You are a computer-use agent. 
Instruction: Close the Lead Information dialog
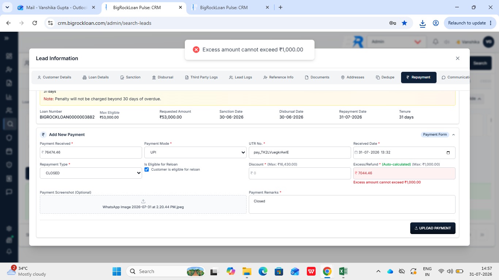(458, 58)
